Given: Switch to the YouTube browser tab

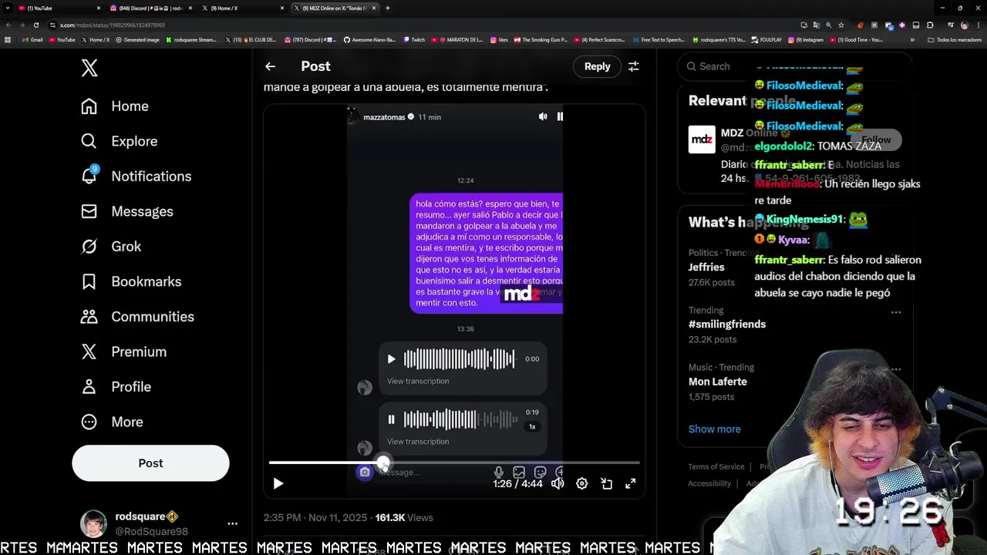Looking at the screenshot, I should [x=58, y=8].
